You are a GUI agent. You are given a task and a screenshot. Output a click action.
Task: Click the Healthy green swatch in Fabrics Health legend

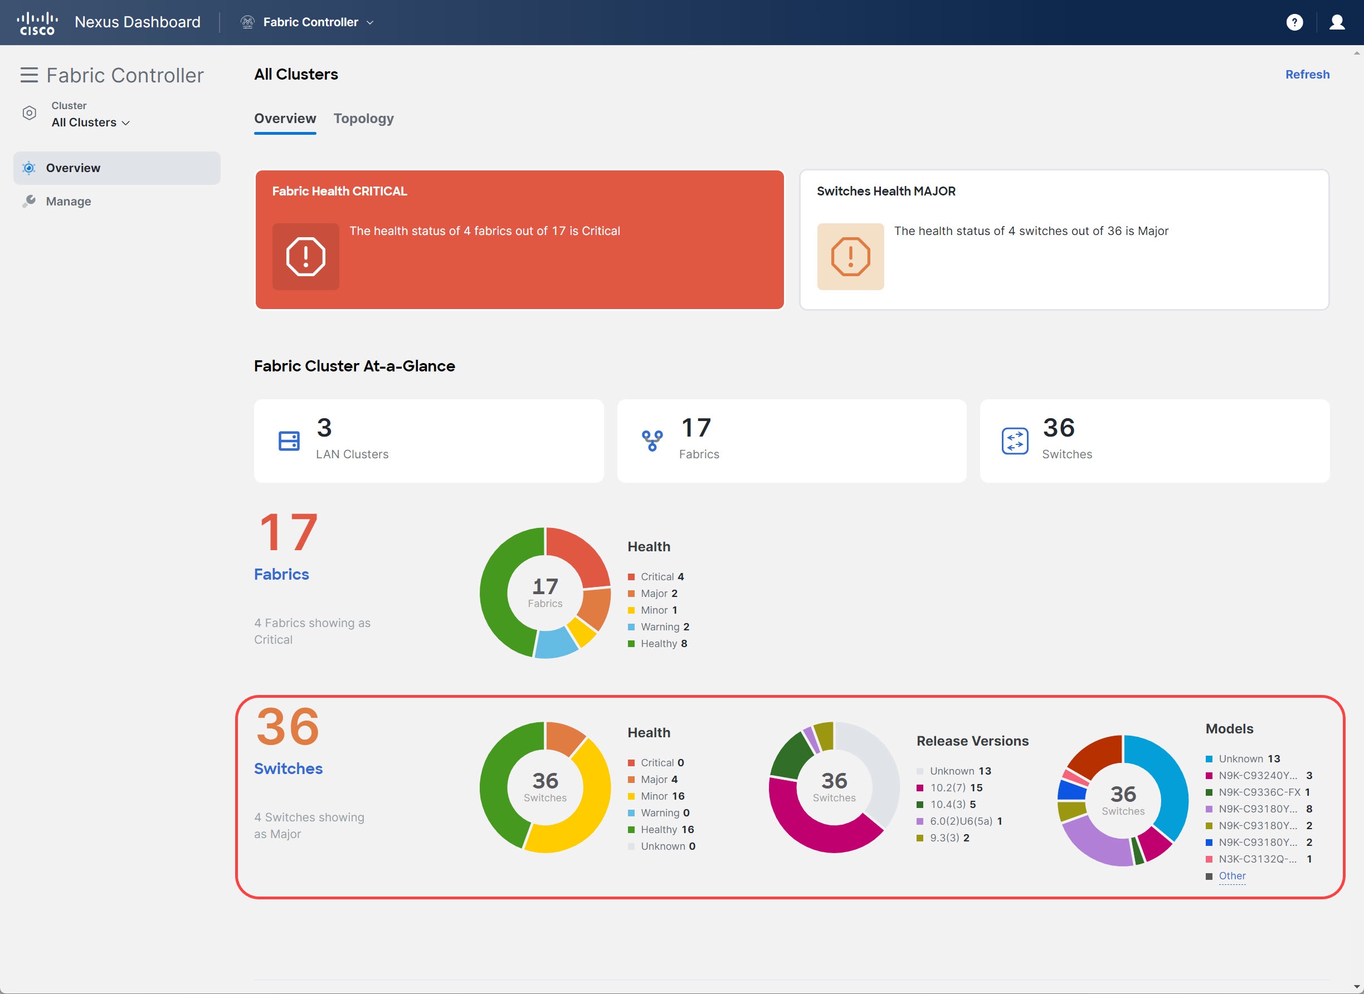coord(631,644)
